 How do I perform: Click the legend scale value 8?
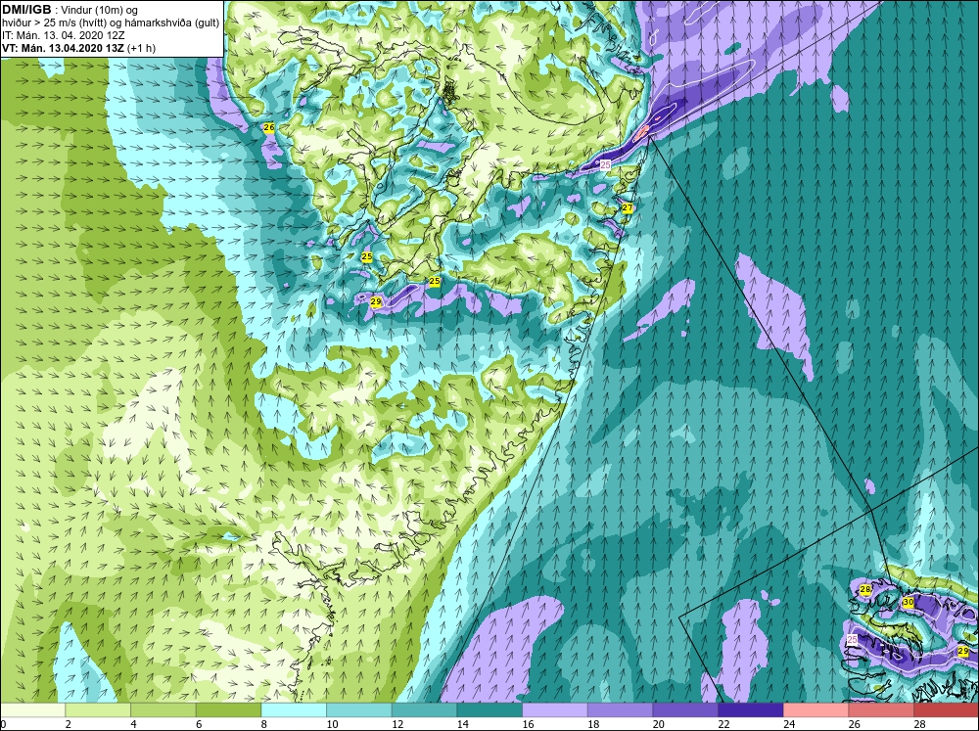(263, 724)
